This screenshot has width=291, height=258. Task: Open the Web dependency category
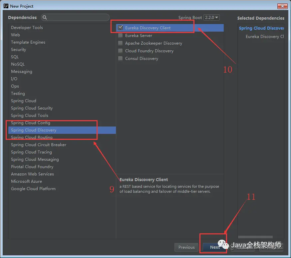tap(62, 35)
